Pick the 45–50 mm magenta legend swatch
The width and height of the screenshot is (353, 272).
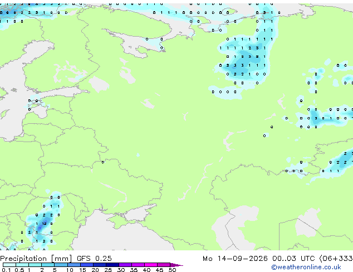[x=164, y=265]
